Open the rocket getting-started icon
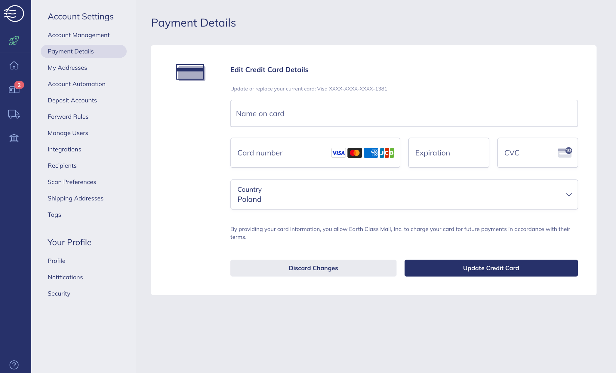 click(14, 41)
